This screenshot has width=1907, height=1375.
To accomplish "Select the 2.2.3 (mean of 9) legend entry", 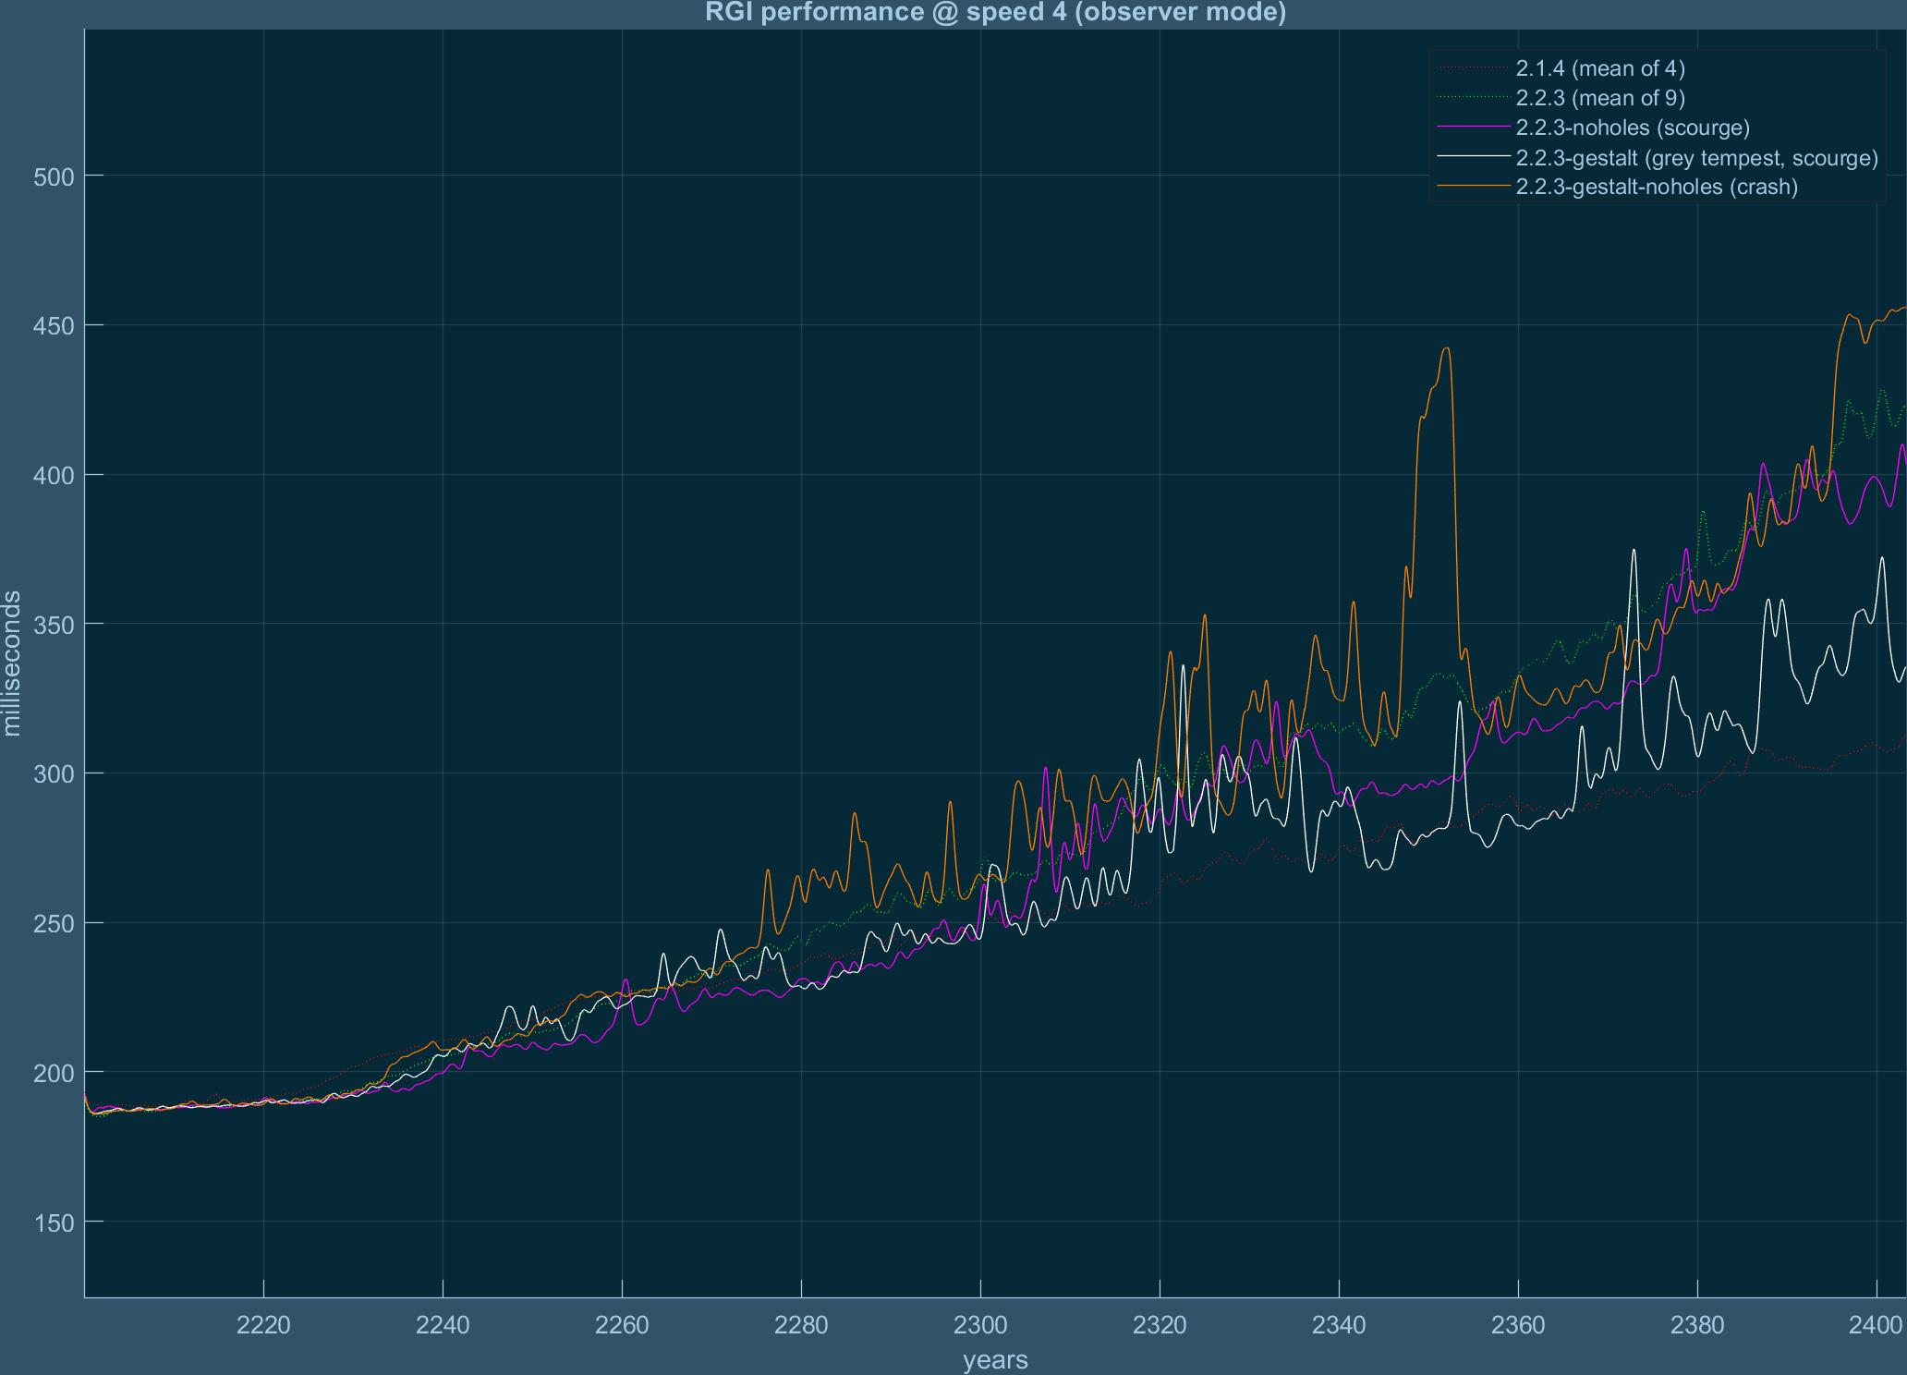I will pyautogui.click(x=1600, y=98).
